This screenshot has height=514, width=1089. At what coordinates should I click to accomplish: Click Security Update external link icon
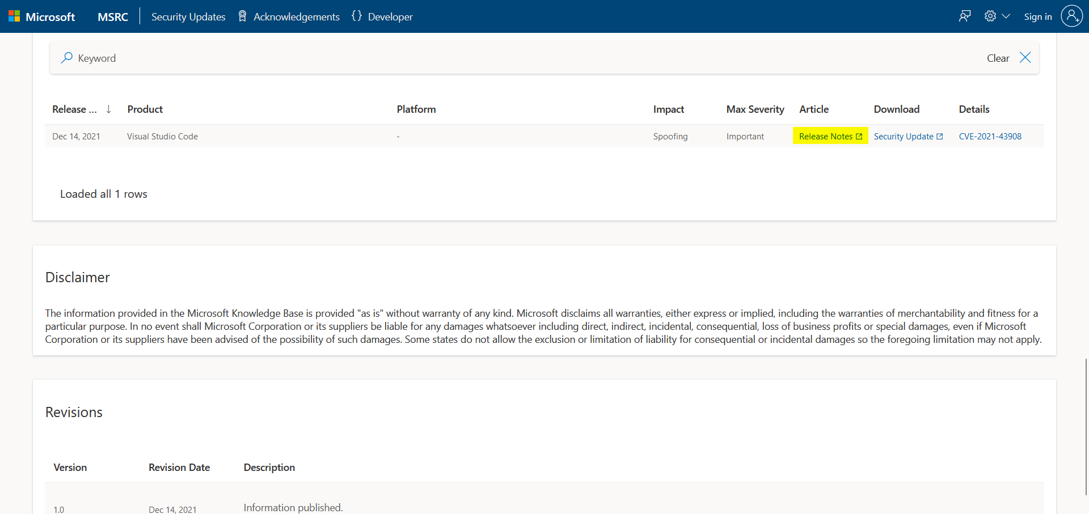click(x=939, y=137)
